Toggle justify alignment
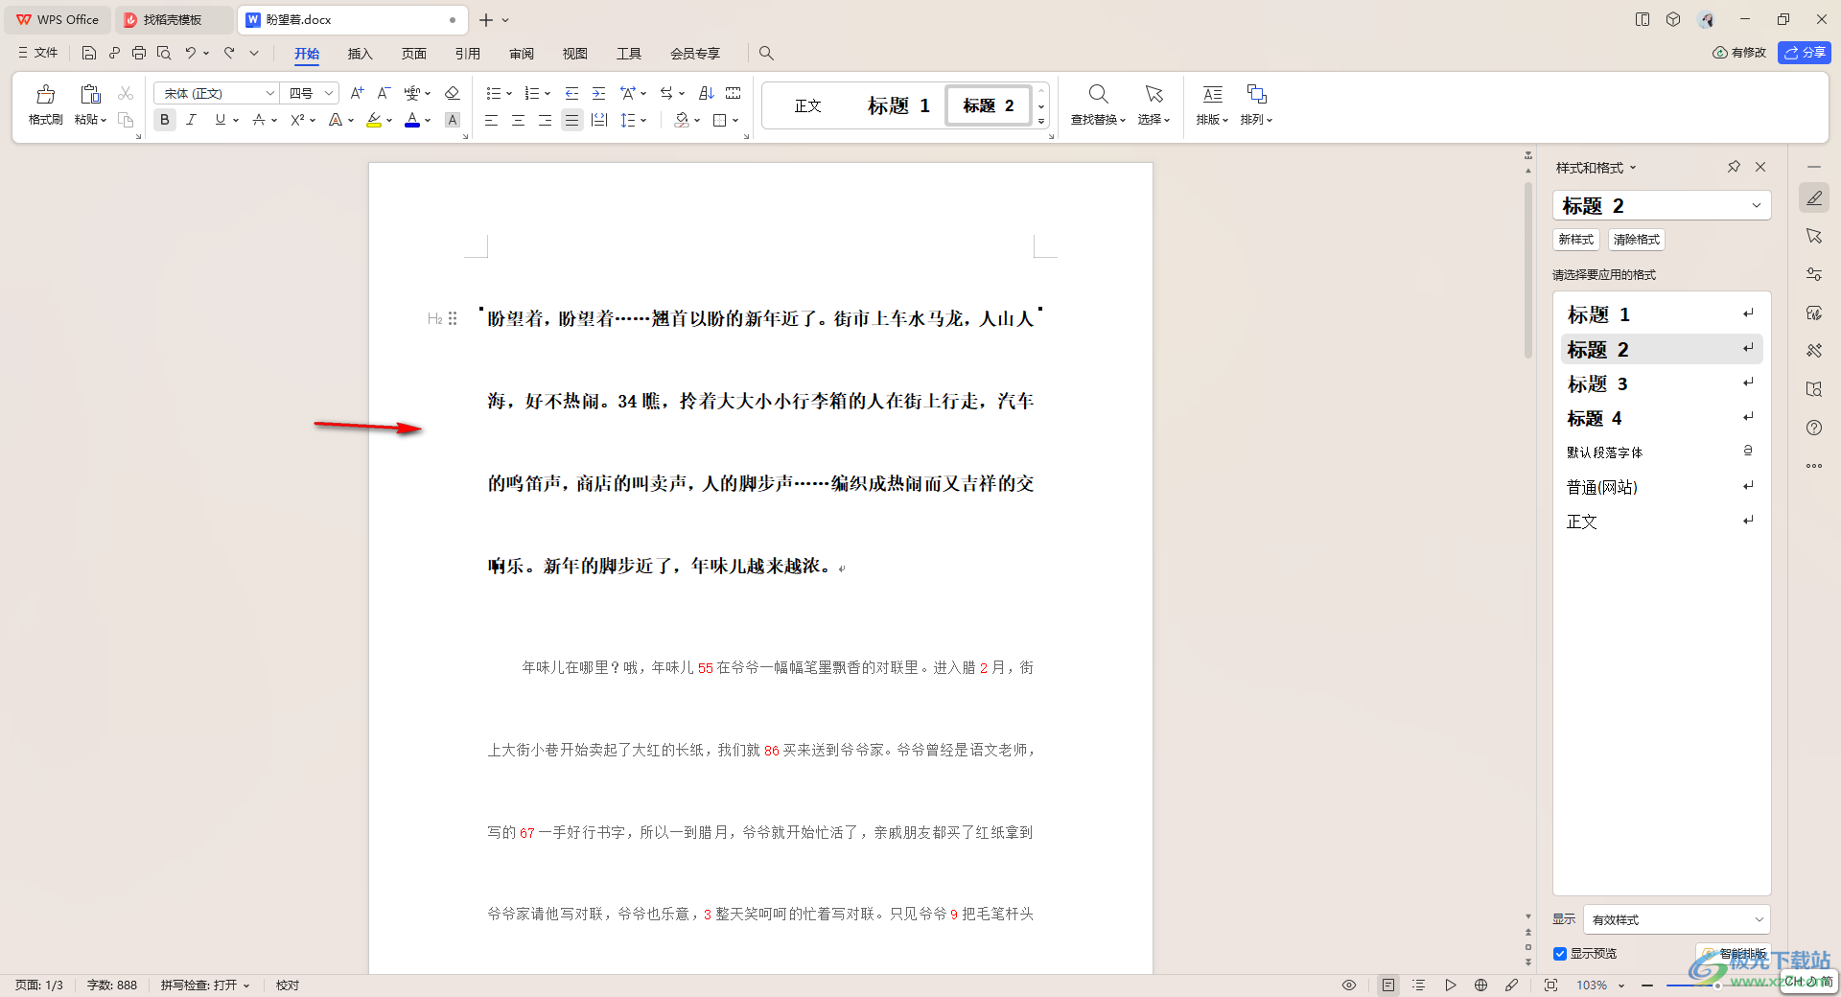The height and width of the screenshot is (997, 1841). pos(572,120)
